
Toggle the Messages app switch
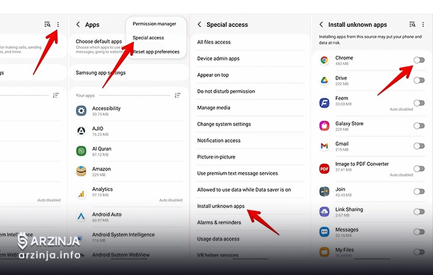point(419,232)
